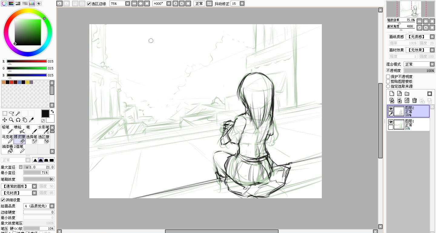436x233 pixels.
Task: Pick the hand pan tool
Action: 25,120
